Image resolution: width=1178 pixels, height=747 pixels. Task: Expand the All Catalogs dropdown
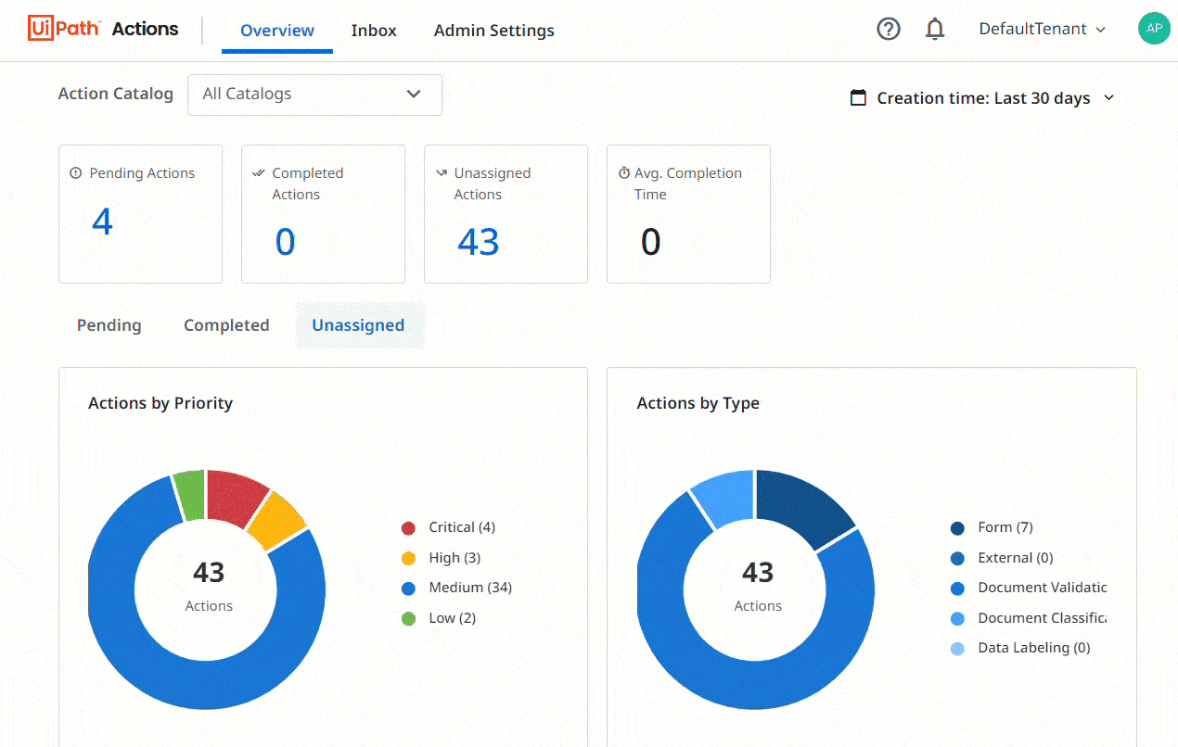tap(314, 95)
